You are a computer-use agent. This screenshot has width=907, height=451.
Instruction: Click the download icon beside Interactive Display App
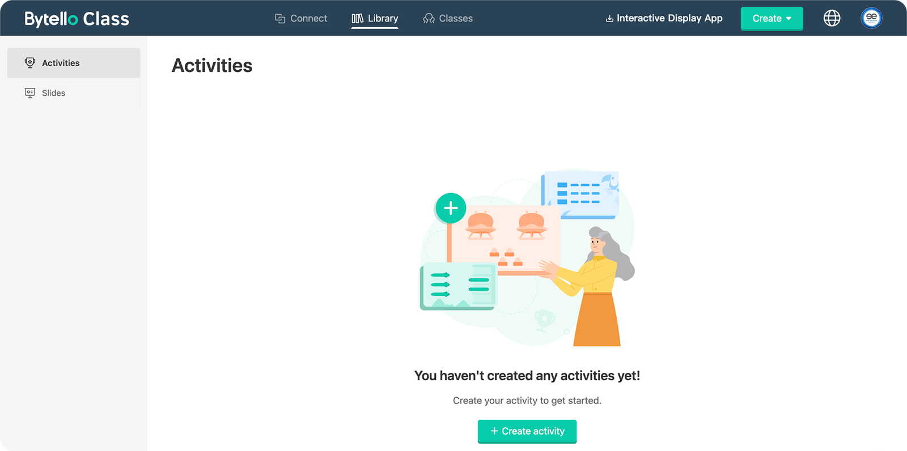[609, 19]
